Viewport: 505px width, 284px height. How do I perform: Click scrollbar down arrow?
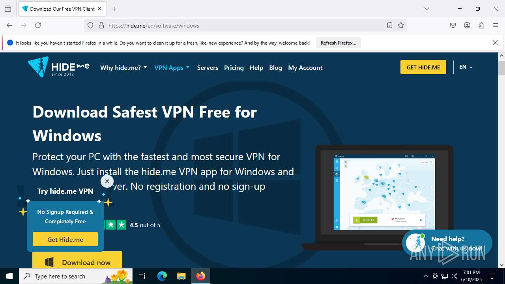point(502,265)
